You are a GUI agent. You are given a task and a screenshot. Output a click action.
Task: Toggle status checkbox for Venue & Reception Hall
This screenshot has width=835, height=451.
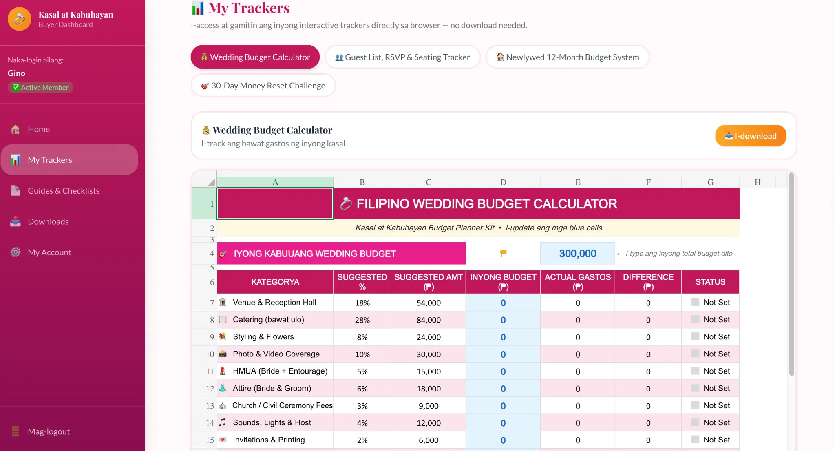pyautogui.click(x=696, y=302)
